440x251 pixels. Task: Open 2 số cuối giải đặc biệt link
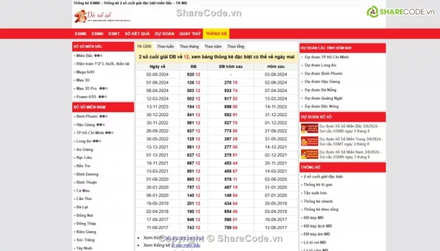[323, 177]
